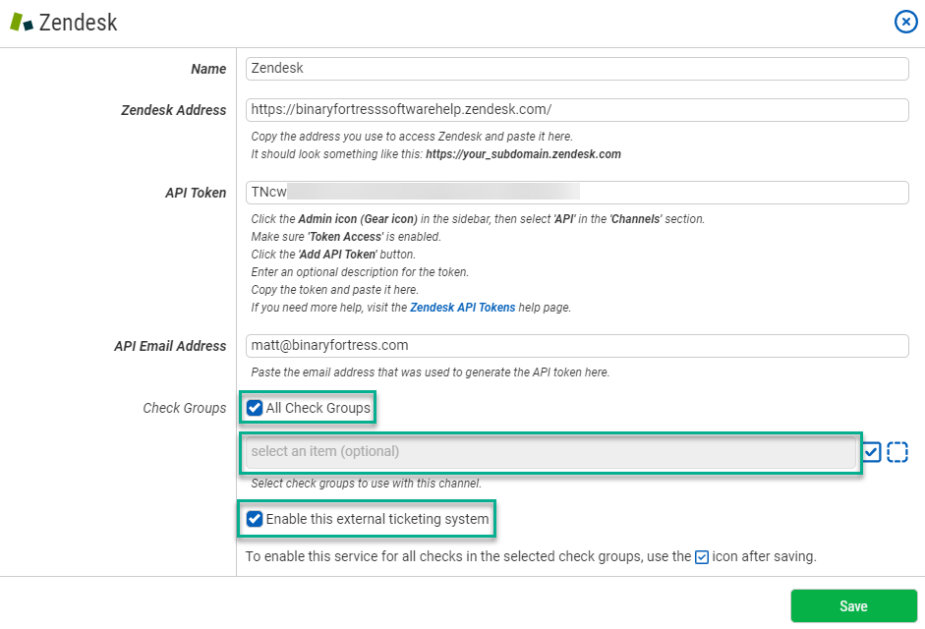Open the check groups select an item dropdown
The width and height of the screenshot is (925, 629).
(x=550, y=452)
